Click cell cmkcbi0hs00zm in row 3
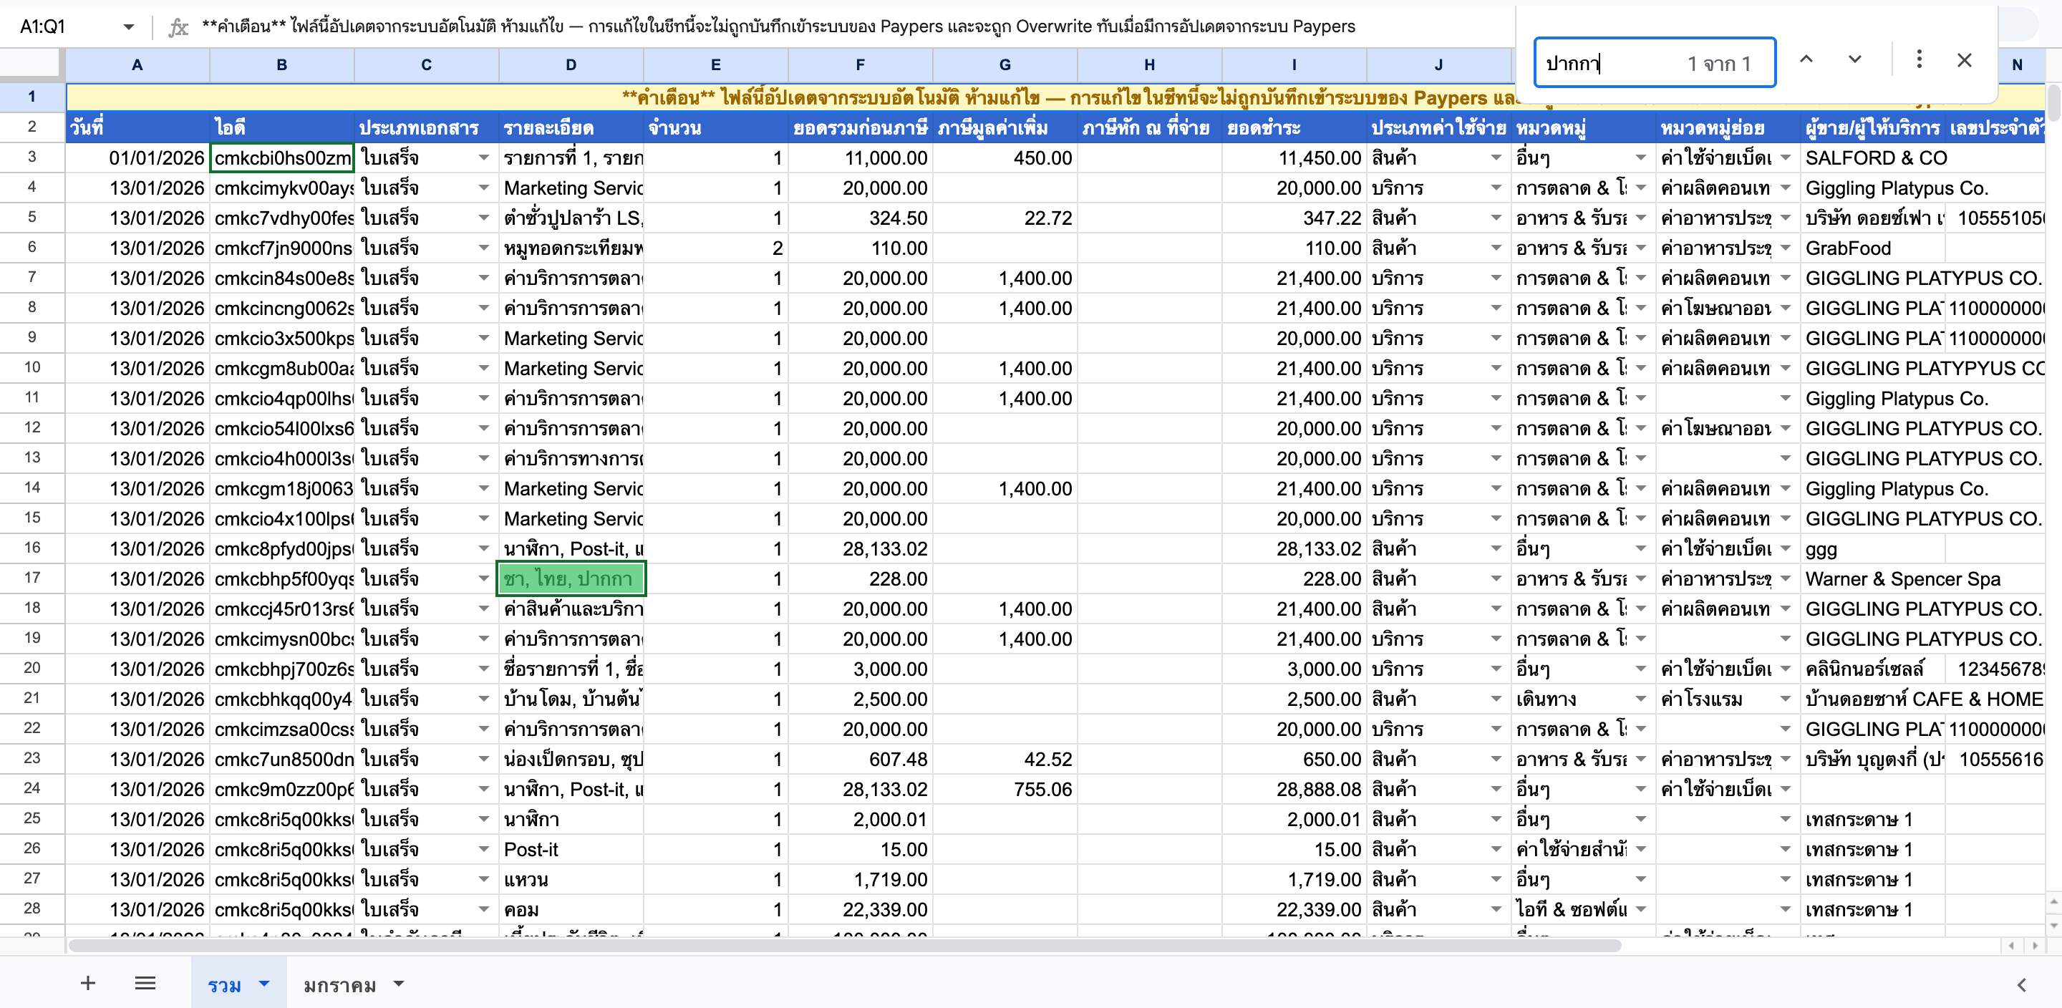This screenshot has width=2062, height=1008. pos(282,157)
